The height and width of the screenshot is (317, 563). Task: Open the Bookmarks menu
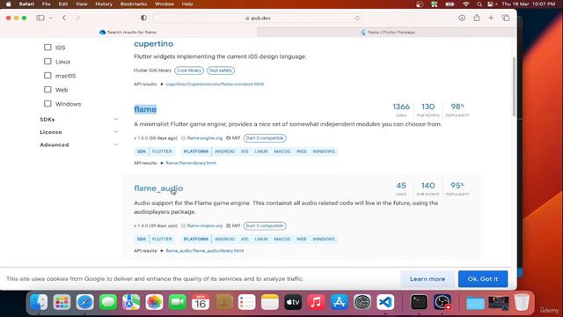tap(134, 4)
